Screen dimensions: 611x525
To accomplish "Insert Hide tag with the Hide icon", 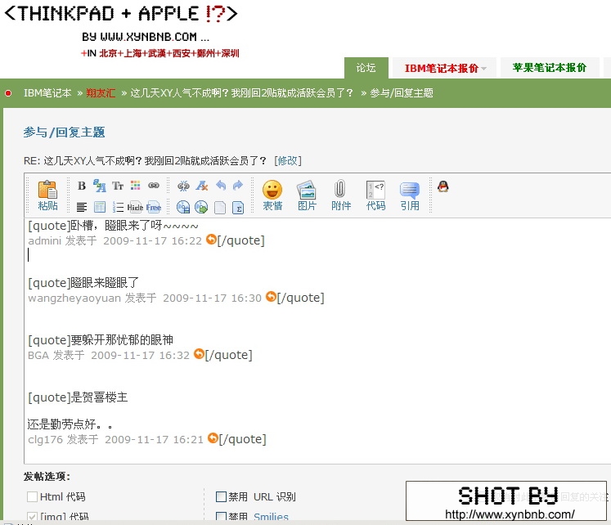I will pyautogui.click(x=135, y=207).
